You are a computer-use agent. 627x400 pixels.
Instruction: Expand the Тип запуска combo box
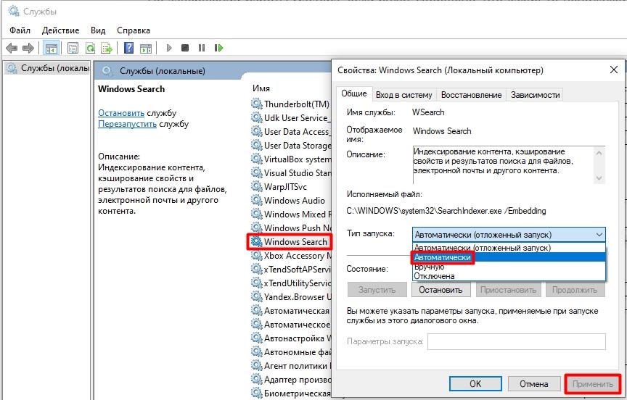point(509,235)
